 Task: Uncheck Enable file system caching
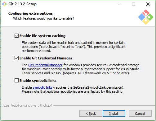pyautogui.click(x=16, y=36)
